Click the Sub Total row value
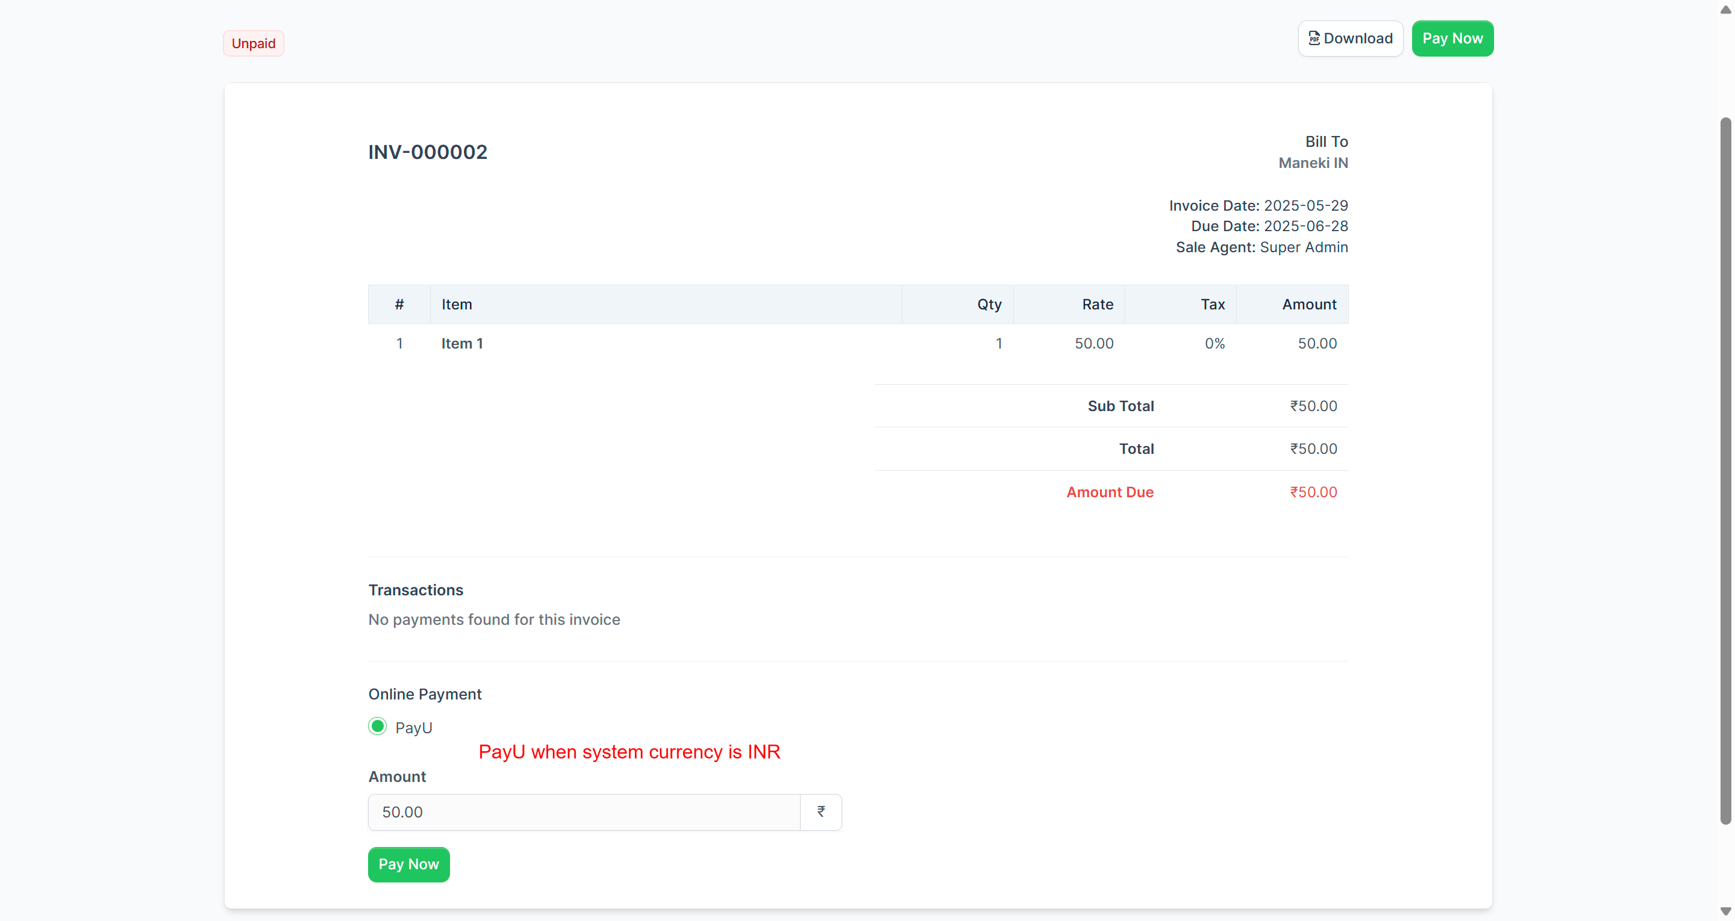1735x921 pixels. [1313, 405]
